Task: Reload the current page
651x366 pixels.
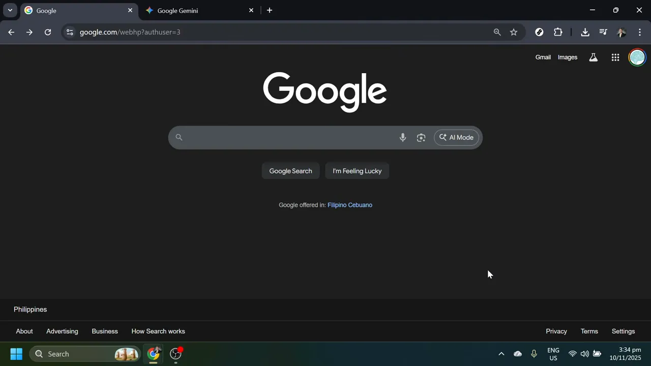Action: 48,32
